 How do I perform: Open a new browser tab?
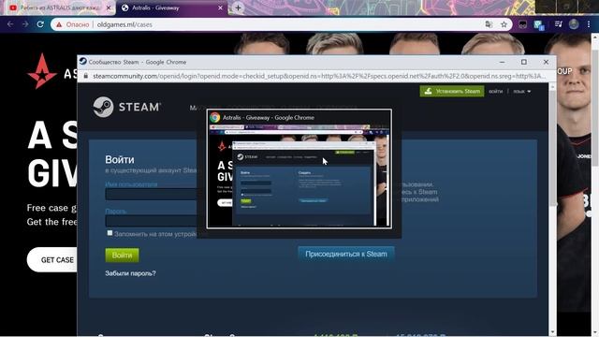[x=238, y=7]
